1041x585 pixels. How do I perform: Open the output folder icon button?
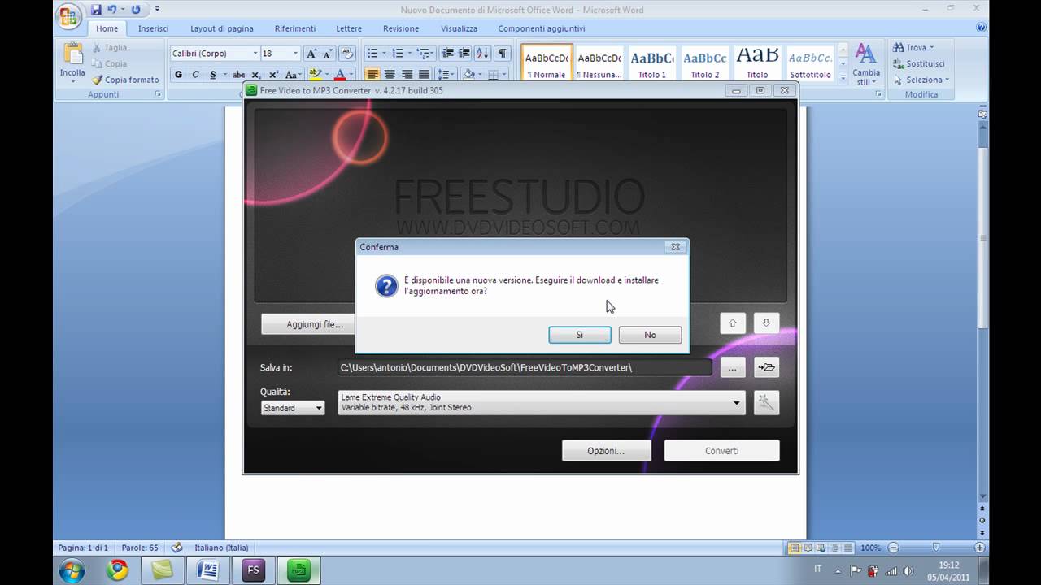point(766,367)
